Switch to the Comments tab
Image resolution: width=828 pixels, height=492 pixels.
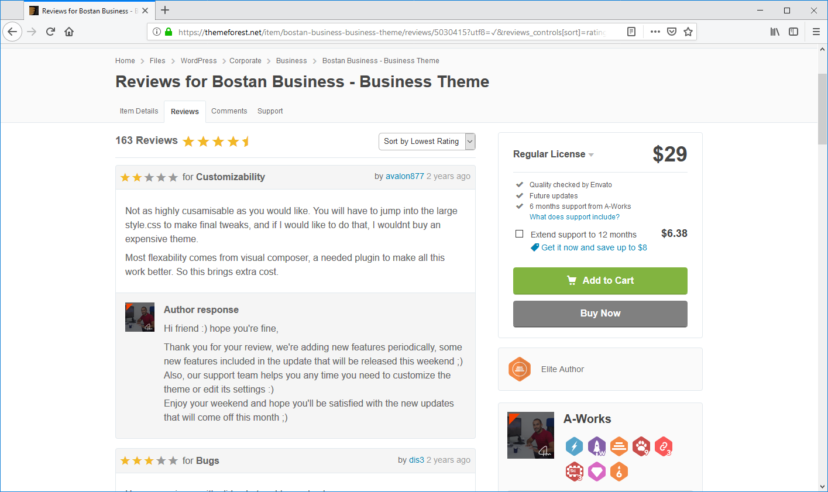click(x=229, y=111)
